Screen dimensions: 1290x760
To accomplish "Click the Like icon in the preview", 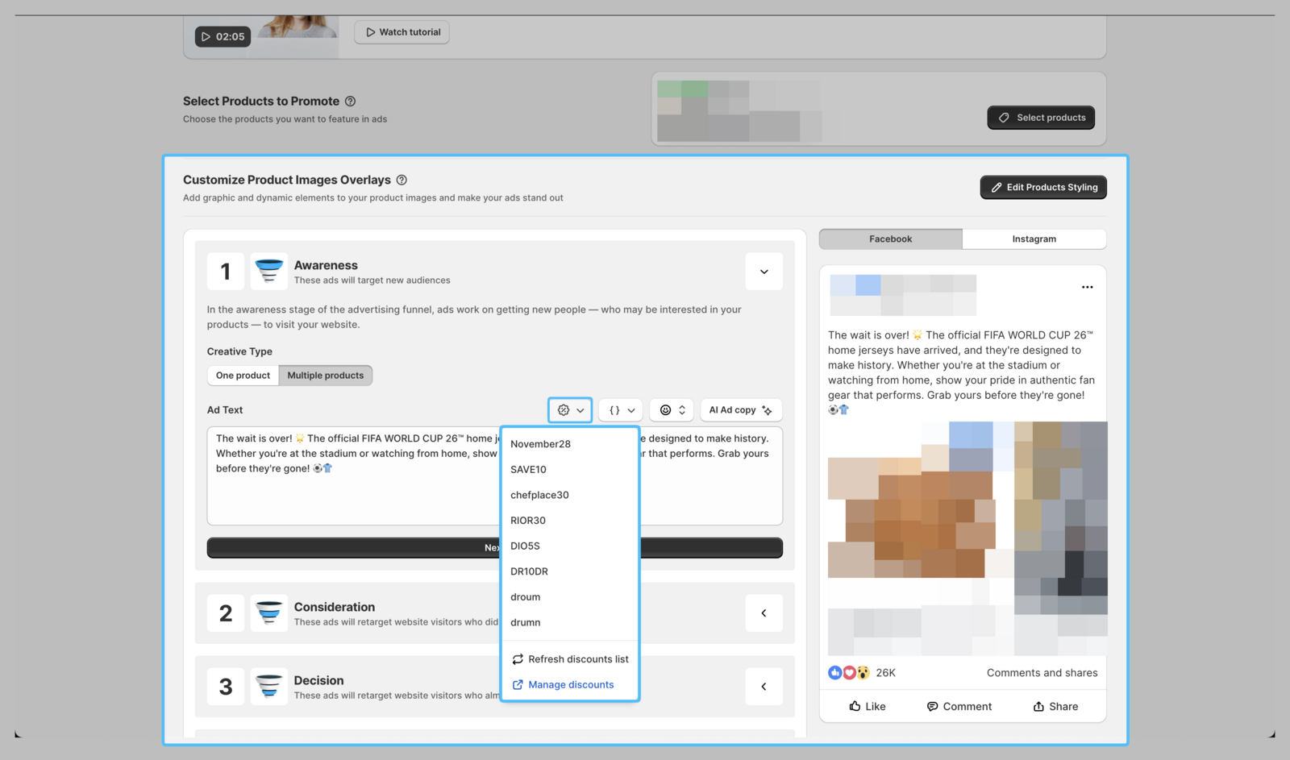I will point(855,707).
